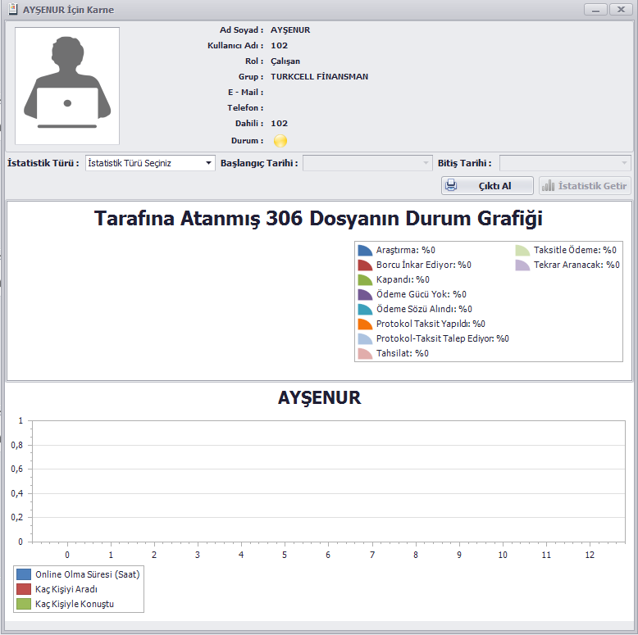Click the Çıktı Al button

(487, 185)
